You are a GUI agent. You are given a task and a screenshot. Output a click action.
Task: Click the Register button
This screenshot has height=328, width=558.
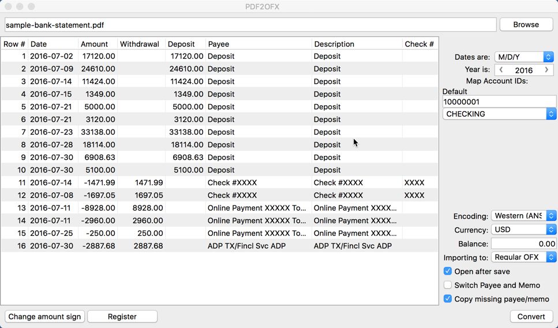coord(122,316)
